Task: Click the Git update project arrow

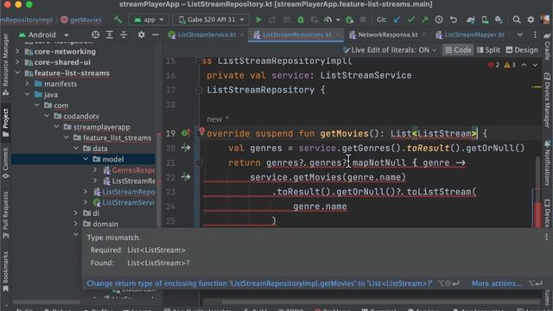Action: coord(397,20)
